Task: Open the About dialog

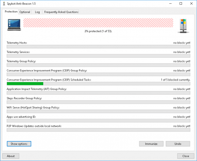Action: 11,156
